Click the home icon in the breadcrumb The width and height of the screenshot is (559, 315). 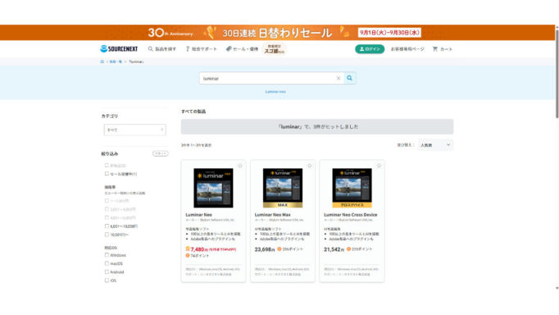coord(102,62)
